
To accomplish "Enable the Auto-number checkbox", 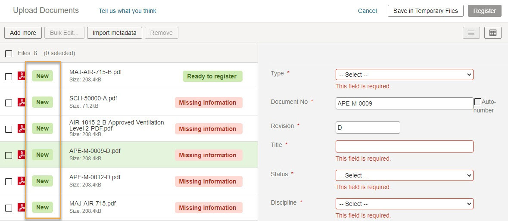I will click(477, 102).
